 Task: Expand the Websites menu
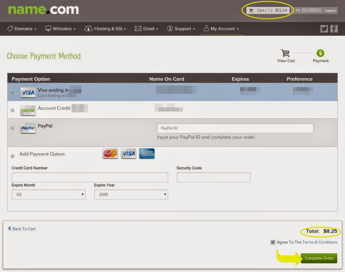61,29
